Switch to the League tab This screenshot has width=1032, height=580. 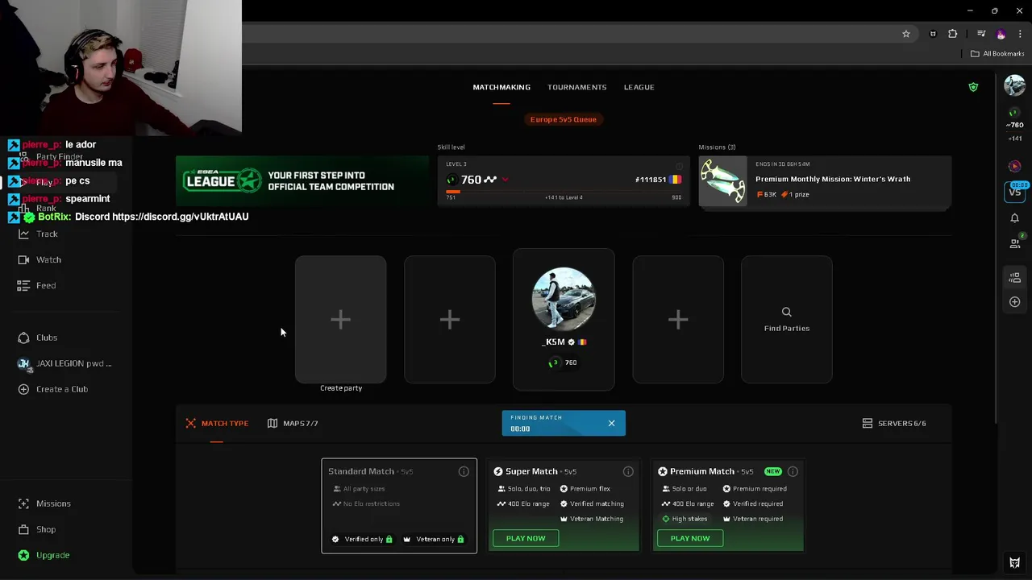pos(639,87)
